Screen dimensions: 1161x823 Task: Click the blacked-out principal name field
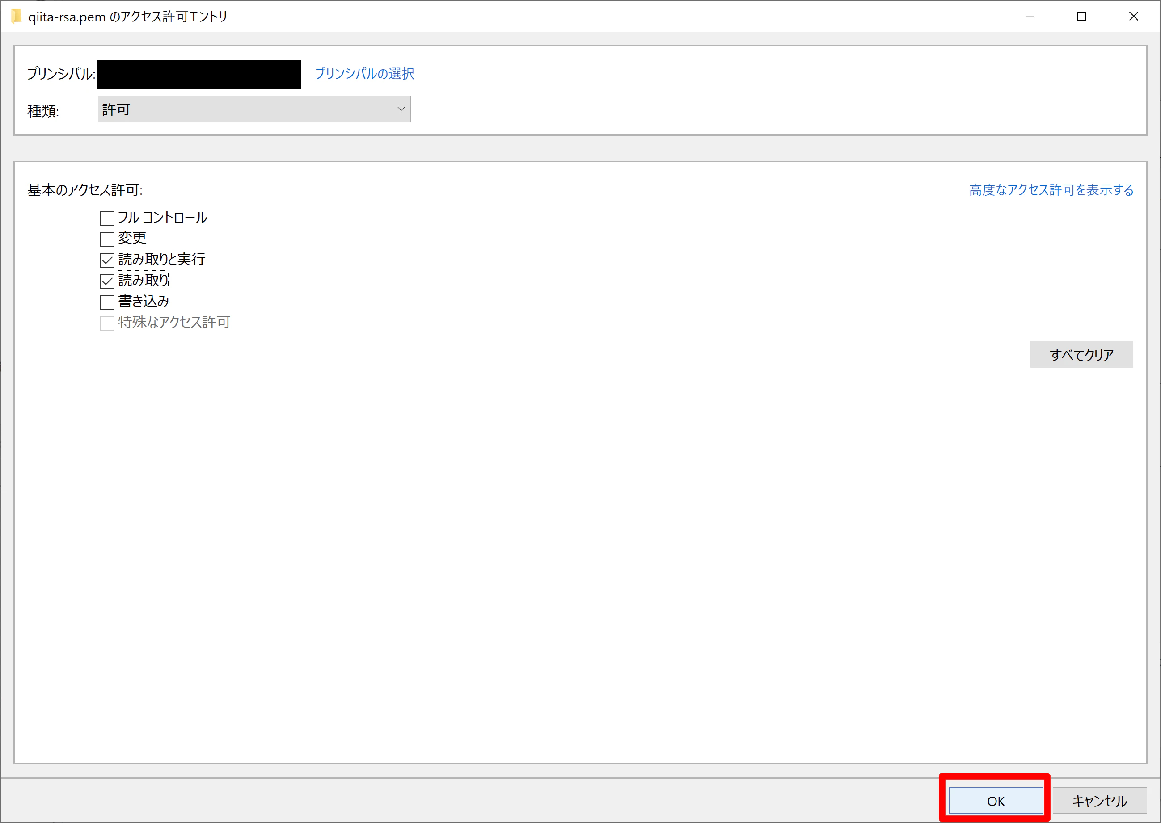pyautogui.click(x=199, y=75)
